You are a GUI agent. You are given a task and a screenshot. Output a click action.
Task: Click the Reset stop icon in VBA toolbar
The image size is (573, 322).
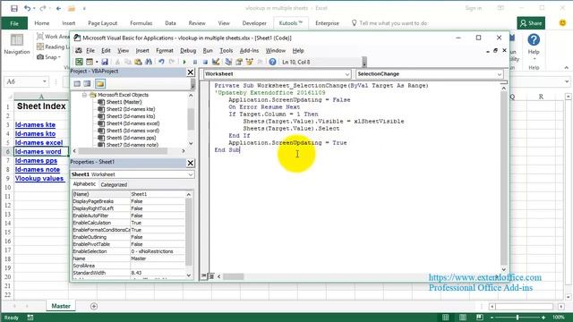pos(205,62)
